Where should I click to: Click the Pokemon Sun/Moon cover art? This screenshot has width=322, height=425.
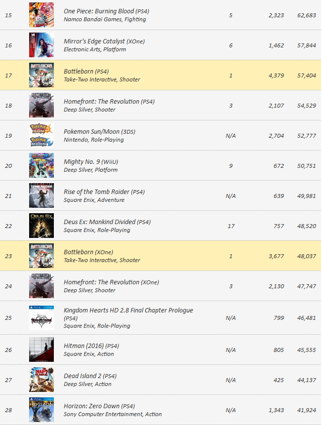[41, 135]
